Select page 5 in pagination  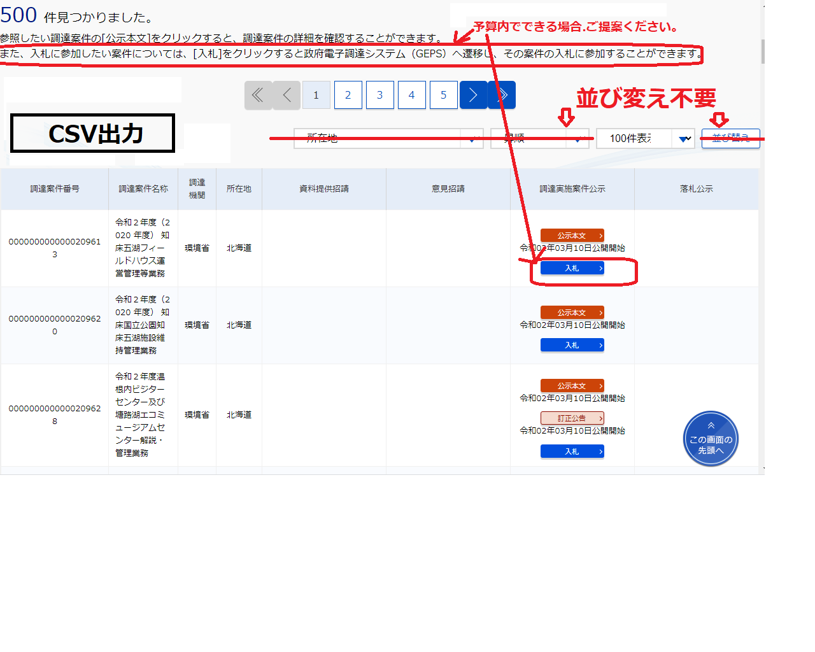pos(443,96)
